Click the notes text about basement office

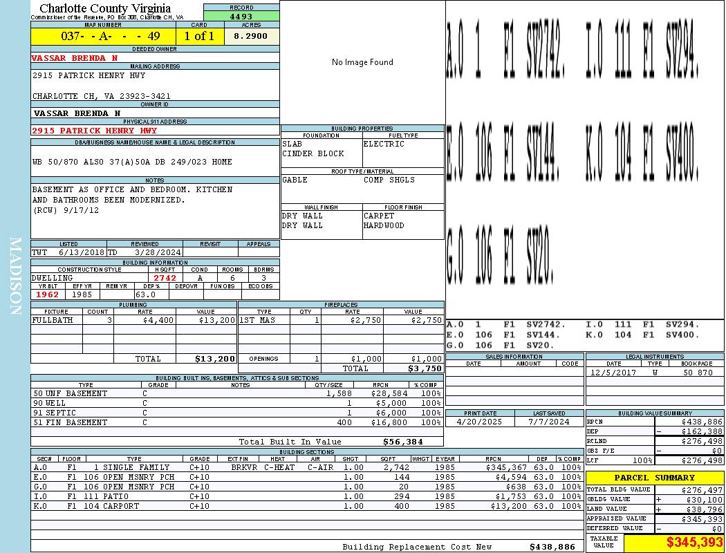pos(133,200)
